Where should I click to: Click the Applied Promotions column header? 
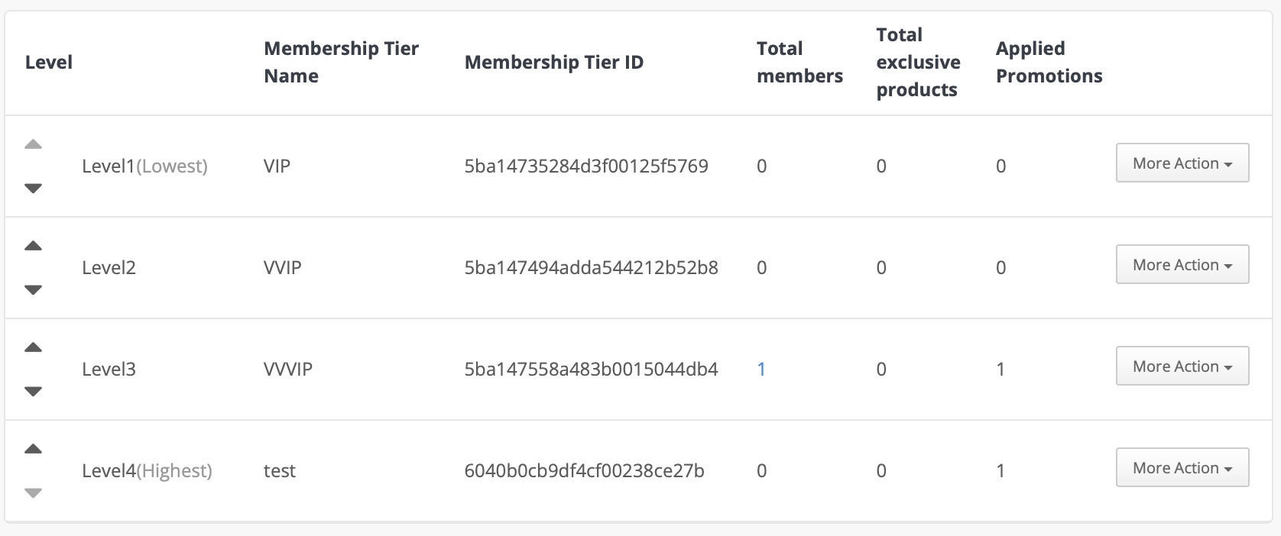coord(1049,62)
